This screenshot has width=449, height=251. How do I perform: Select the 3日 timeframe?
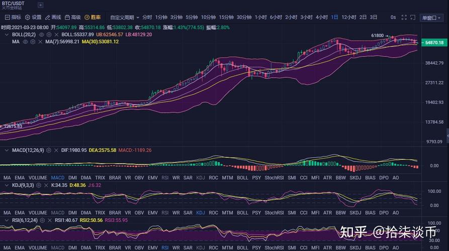tap(374, 18)
